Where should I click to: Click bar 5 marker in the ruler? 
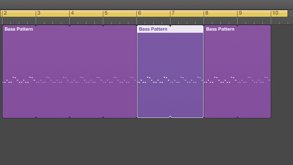click(106, 13)
